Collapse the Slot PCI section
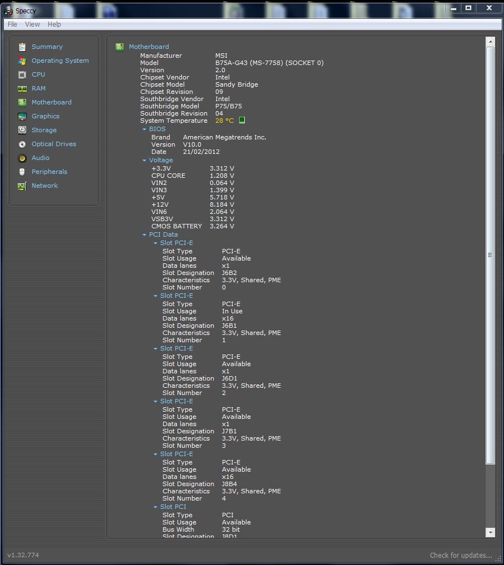Viewport: 504px width, 565px height. (155, 507)
